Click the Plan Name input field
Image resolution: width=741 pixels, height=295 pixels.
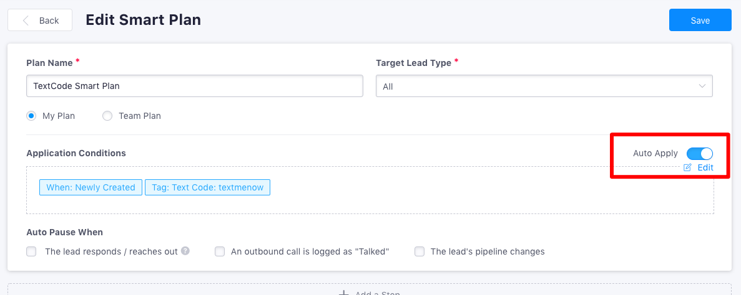click(195, 87)
